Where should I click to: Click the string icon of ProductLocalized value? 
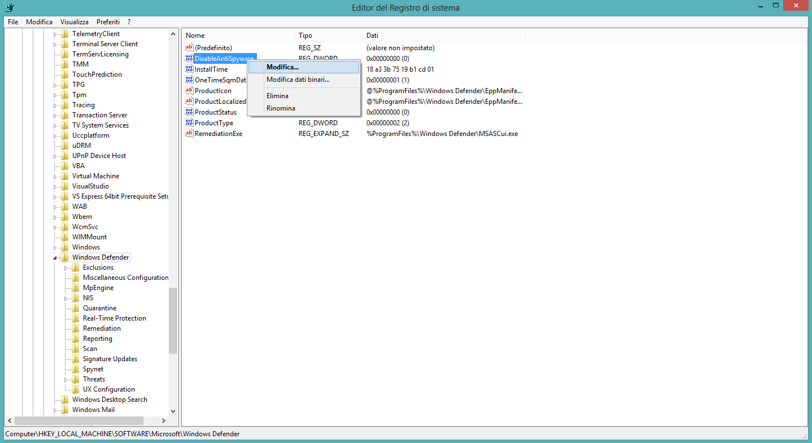189,102
